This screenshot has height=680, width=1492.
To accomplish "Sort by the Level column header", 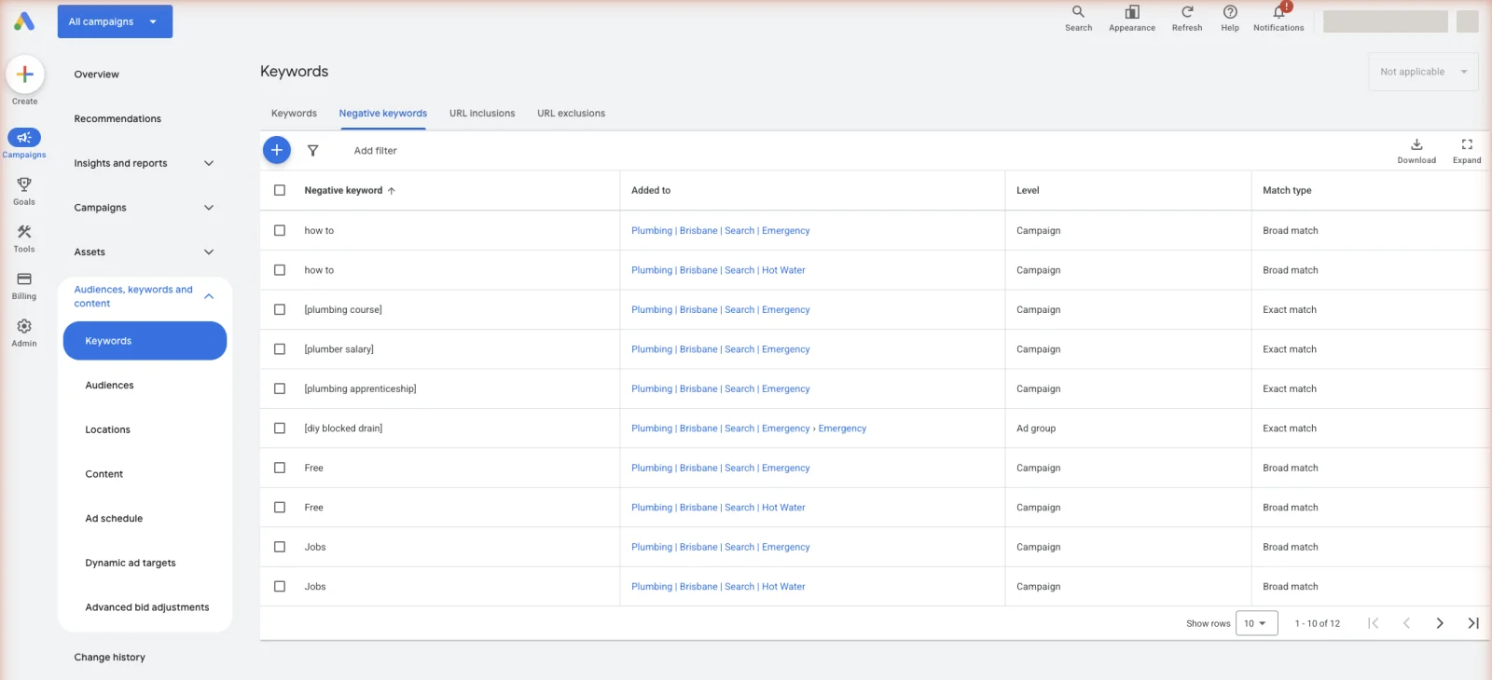I will pyautogui.click(x=1028, y=191).
